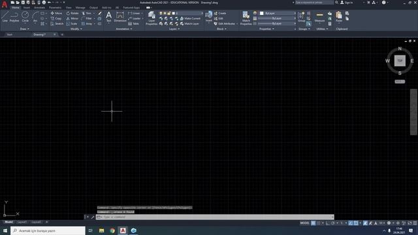Expand the Layers panel
This screenshot has height=235, width=418.
pos(174,29)
